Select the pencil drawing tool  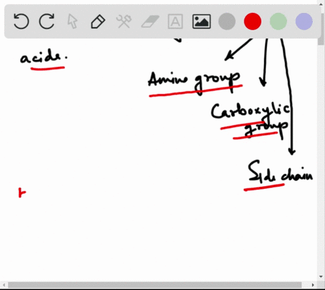pos(98,22)
